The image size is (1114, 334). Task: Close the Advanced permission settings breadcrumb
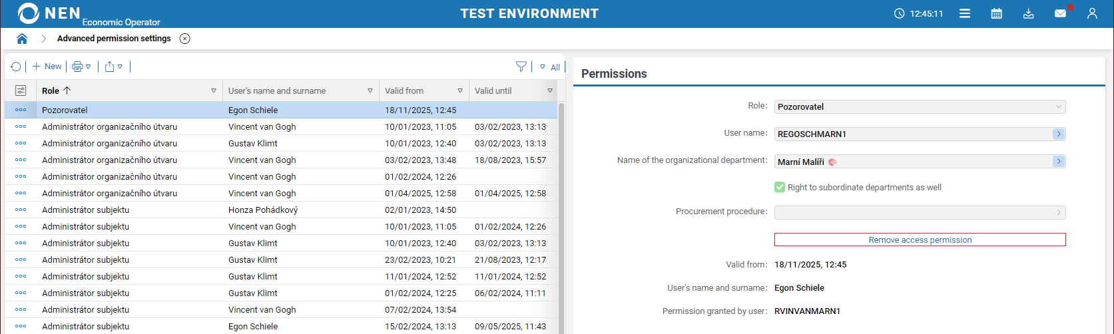[x=185, y=39]
